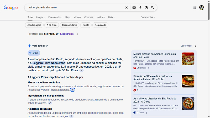Click highlighted Leggera Pizza Napoletana text
Image resolution: width=210 pixels, height=118 pixels.
(x=49, y=63)
